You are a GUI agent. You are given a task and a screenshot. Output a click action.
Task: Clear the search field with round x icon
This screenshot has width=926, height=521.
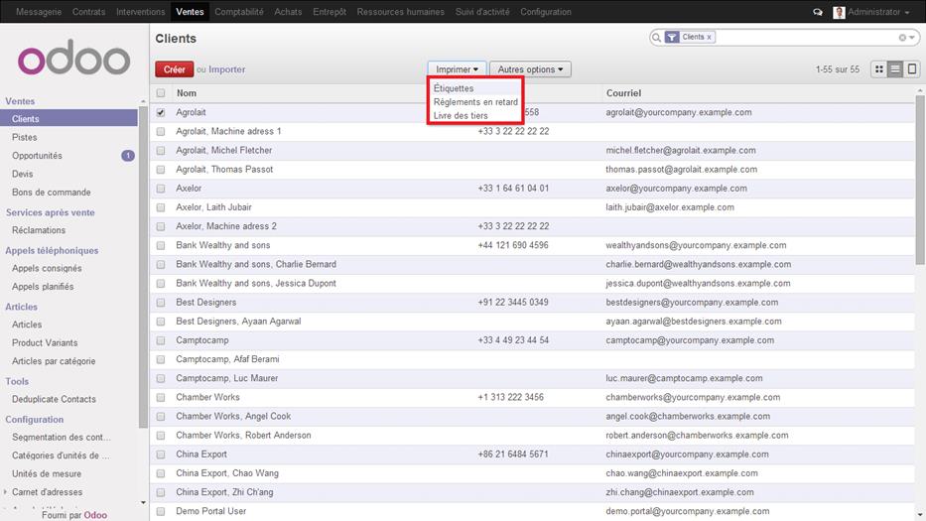[902, 38]
